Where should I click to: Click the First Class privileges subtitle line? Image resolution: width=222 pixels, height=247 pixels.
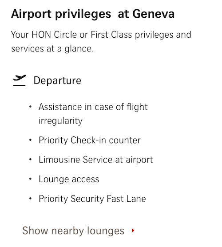pos(101,35)
